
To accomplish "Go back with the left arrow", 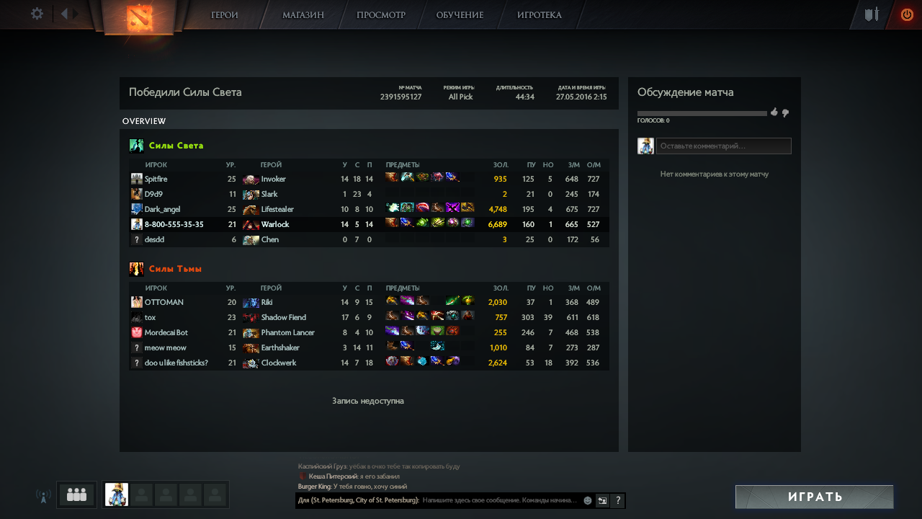I will click(x=64, y=14).
